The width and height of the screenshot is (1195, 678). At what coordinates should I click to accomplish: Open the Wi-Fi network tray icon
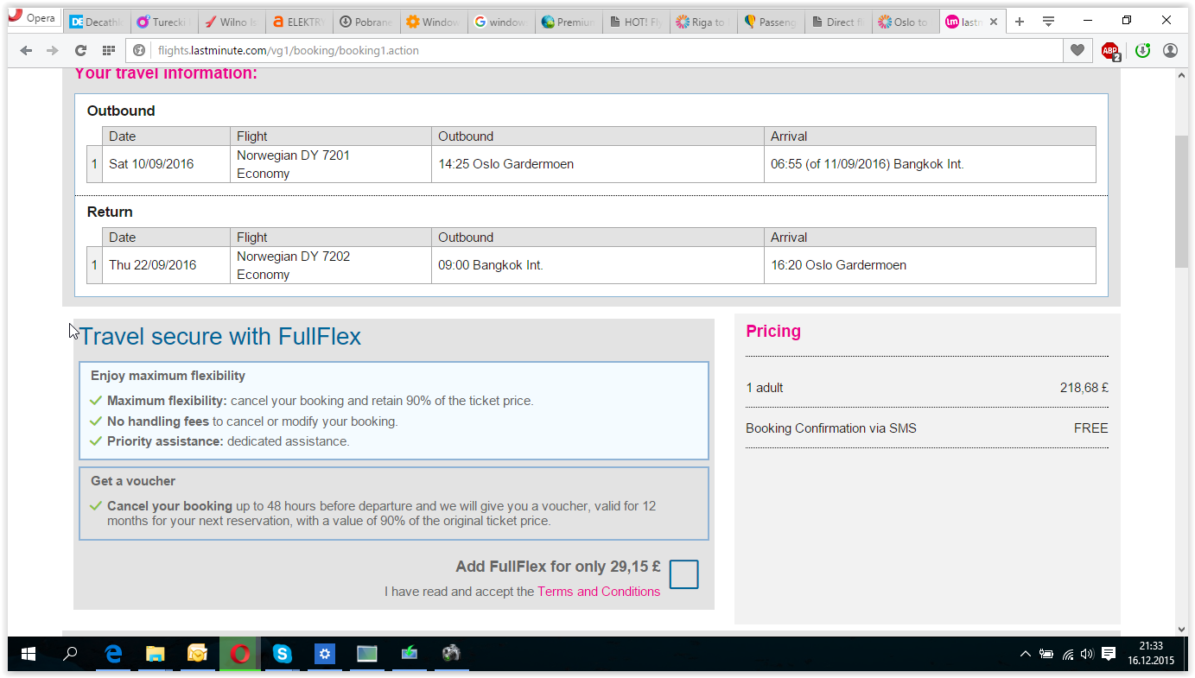tap(1068, 654)
